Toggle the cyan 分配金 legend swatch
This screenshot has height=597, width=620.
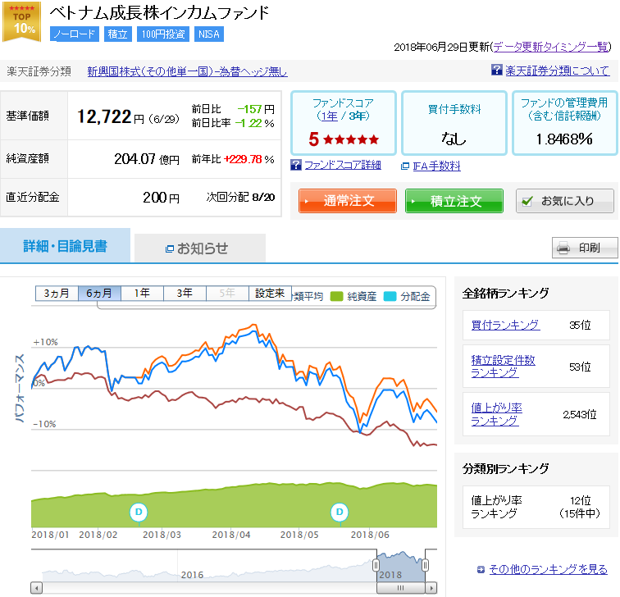tap(390, 296)
